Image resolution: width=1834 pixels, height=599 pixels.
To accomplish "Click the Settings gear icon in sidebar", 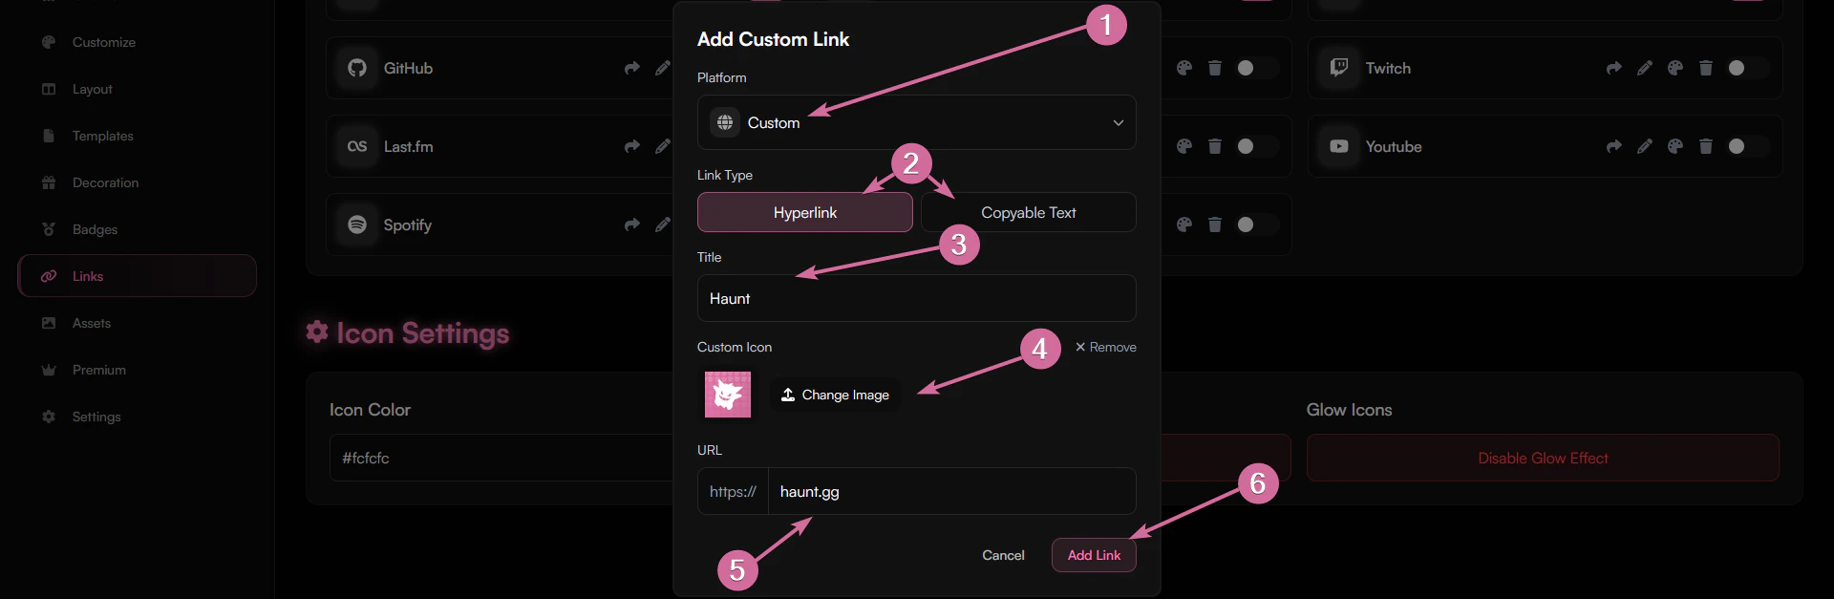I will pos(49,417).
